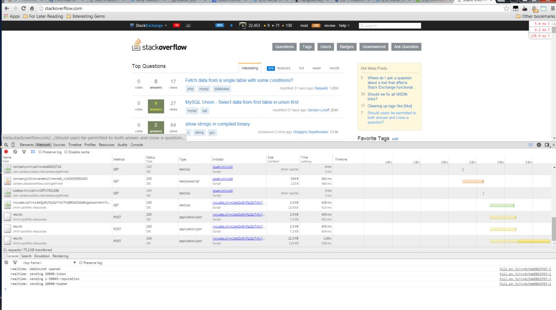Click the orange 336 flag count badge
The image size is (556, 310).
point(316,25)
